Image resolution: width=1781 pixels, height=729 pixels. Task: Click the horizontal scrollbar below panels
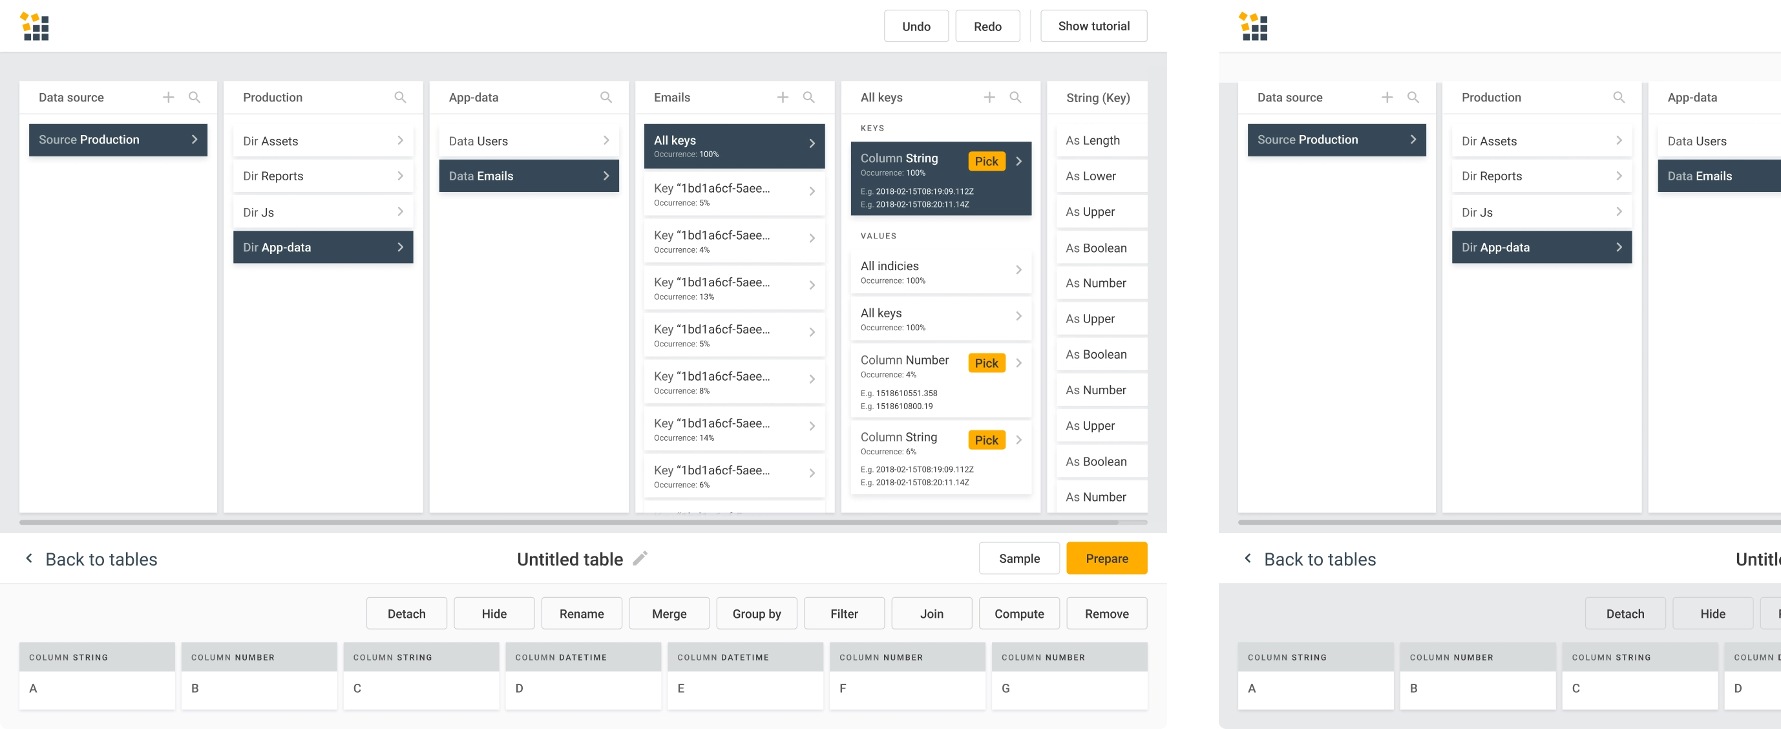pyautogui.click(x=583, y=522)
